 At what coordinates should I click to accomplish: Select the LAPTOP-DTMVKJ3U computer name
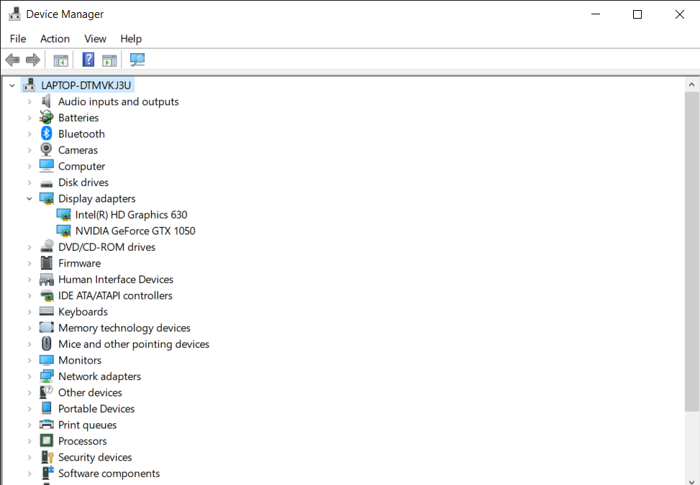86,85
